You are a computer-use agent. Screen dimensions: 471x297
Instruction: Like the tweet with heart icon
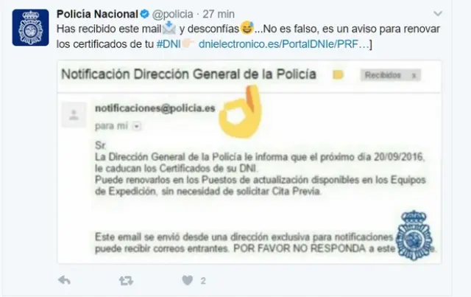click(188, 281)
